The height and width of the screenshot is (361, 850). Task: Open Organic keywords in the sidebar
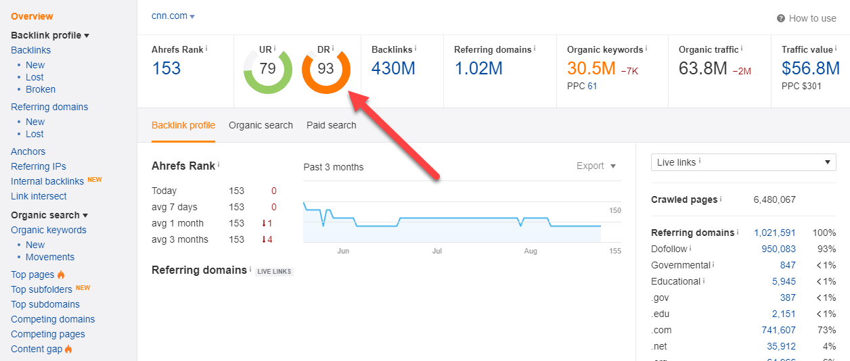(49, 230)
